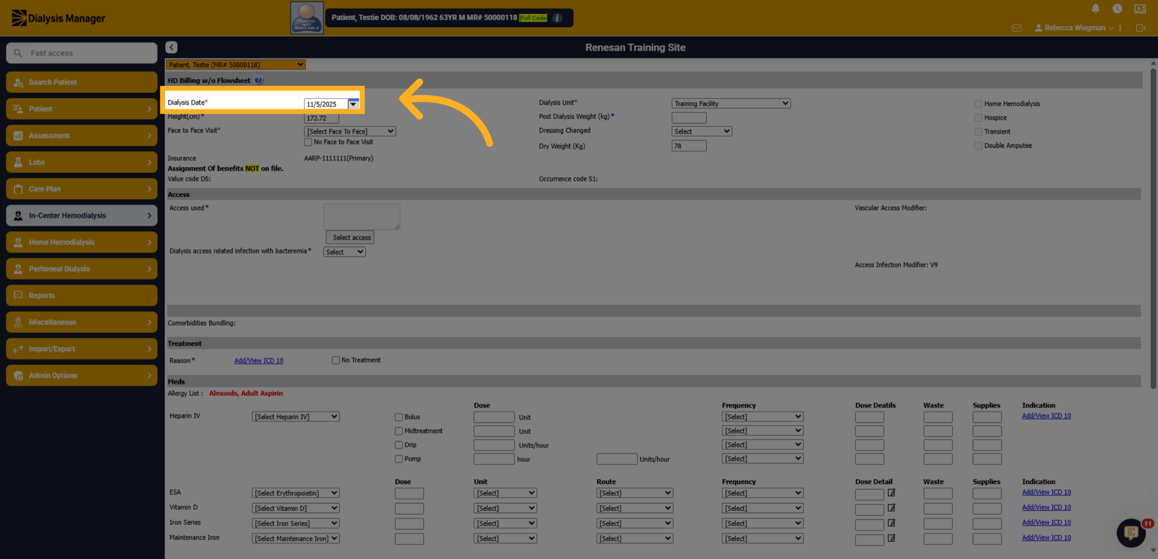Click the logout icon

(x=1141, y=28)
